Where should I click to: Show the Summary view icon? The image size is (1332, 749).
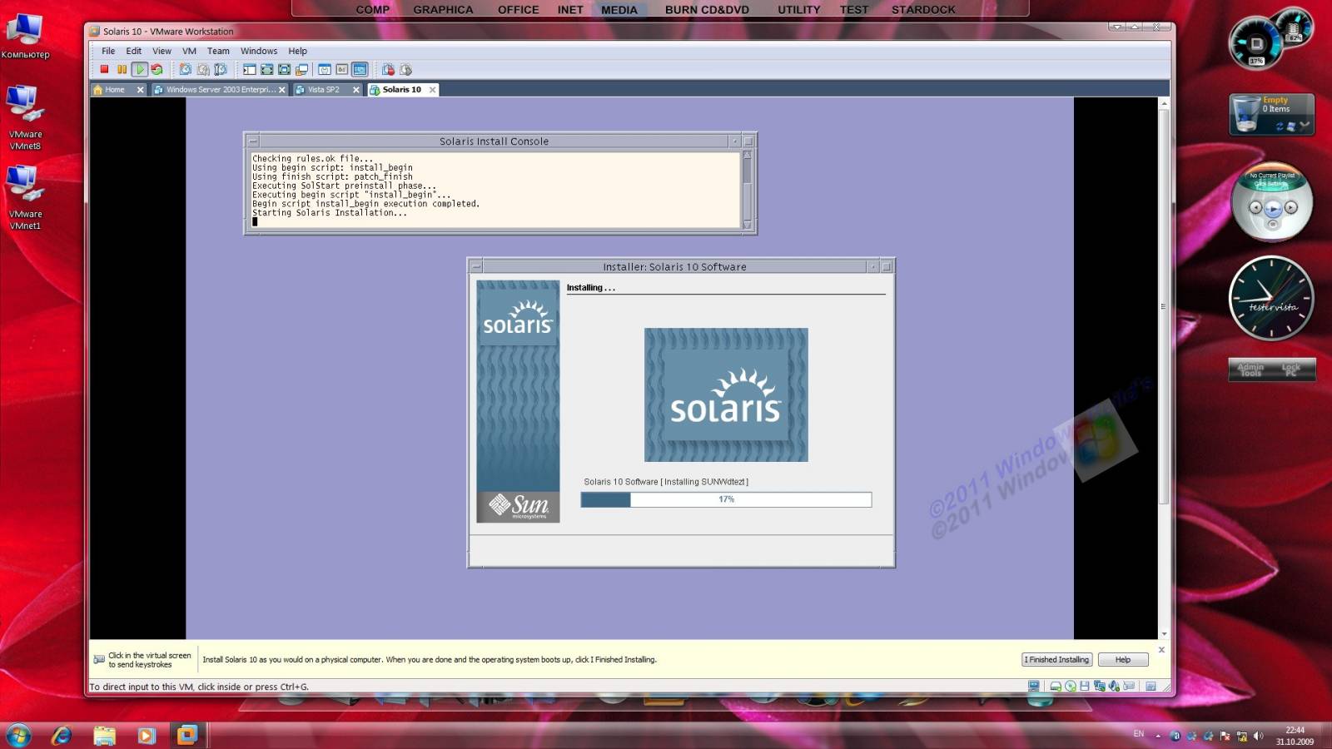click(325, 70)
